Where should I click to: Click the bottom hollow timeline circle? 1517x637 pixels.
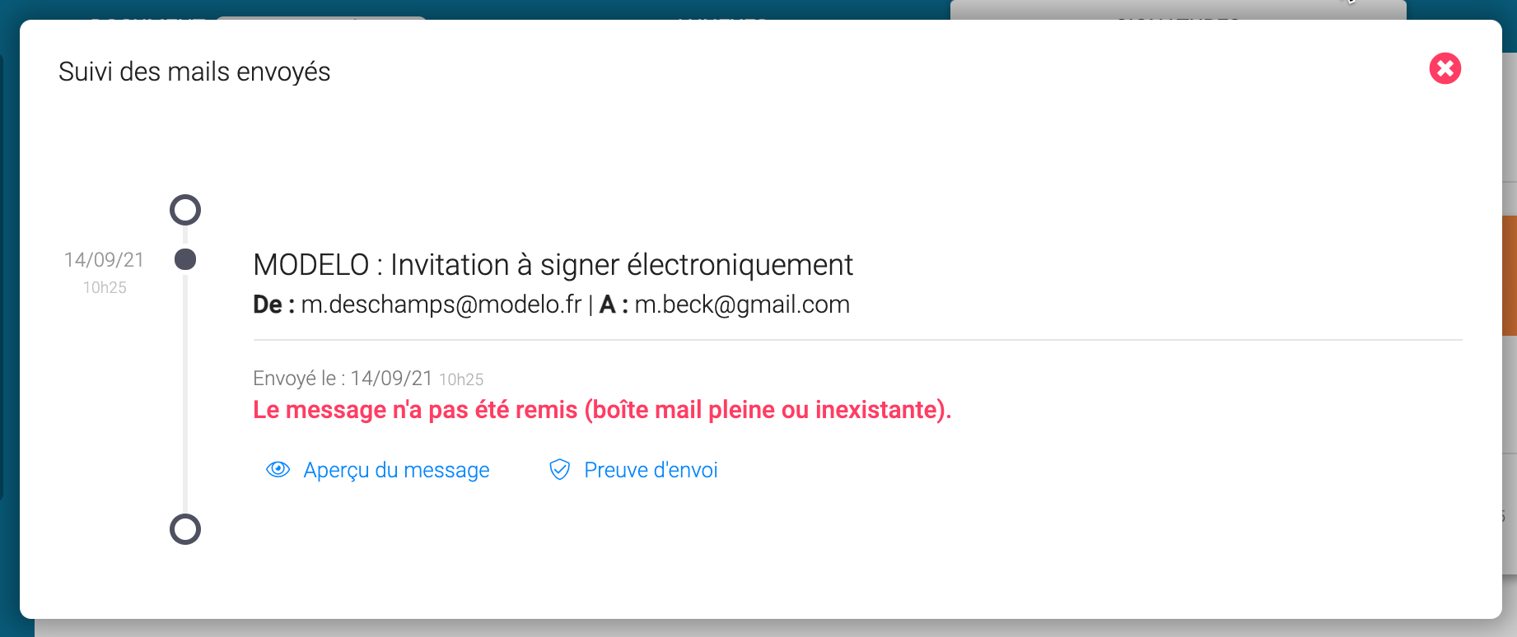pyautogui.click(x=185, y=529)
